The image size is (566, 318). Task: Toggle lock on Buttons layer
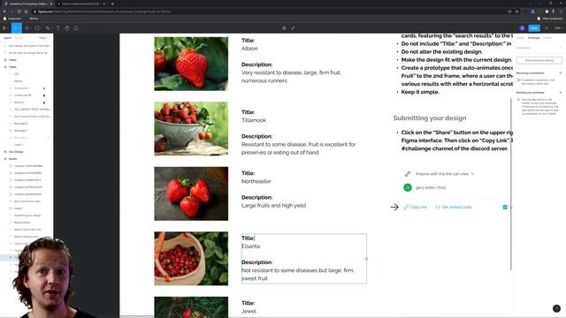(x=44, y=102)
